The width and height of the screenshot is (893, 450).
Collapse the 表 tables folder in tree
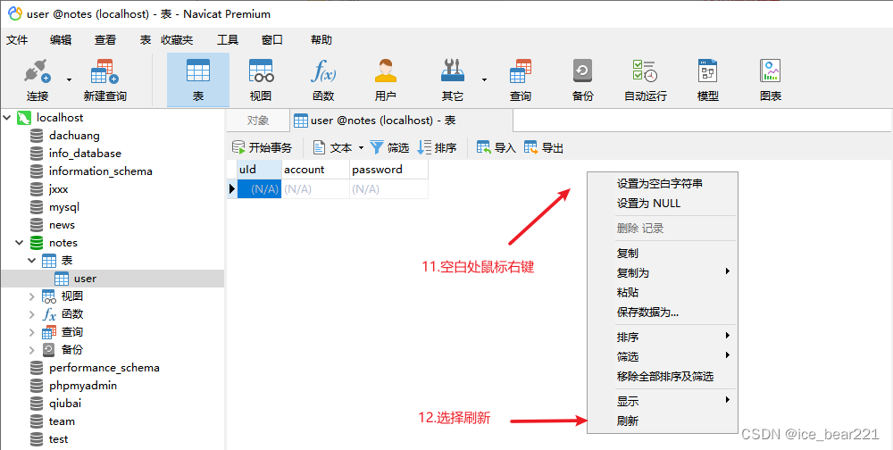[x=32, y=261]
